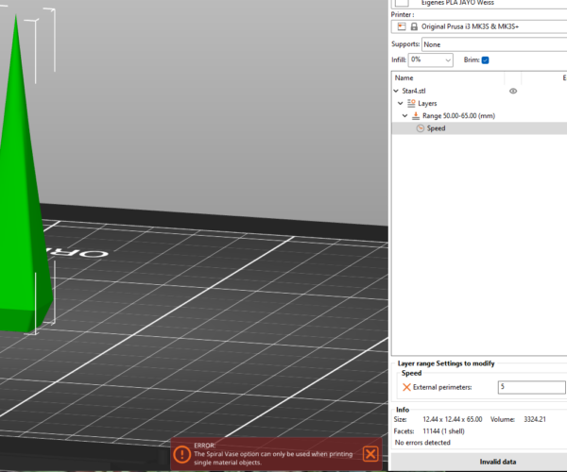
Task: Click the Volume value 3324.21
Action: pyautogui.click(x=535, y=420)
